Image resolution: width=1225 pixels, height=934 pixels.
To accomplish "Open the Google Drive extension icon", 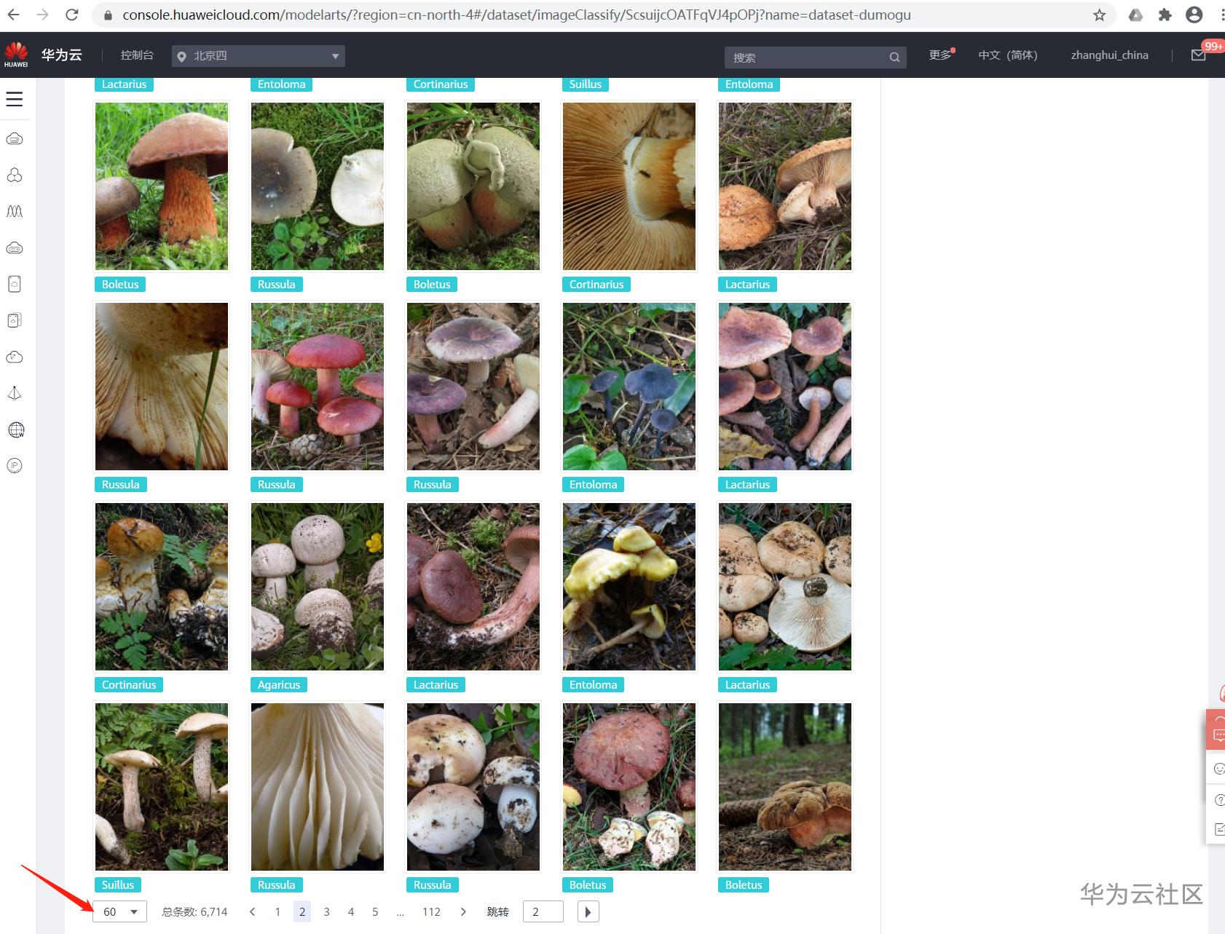I will tap(1135, 15).
